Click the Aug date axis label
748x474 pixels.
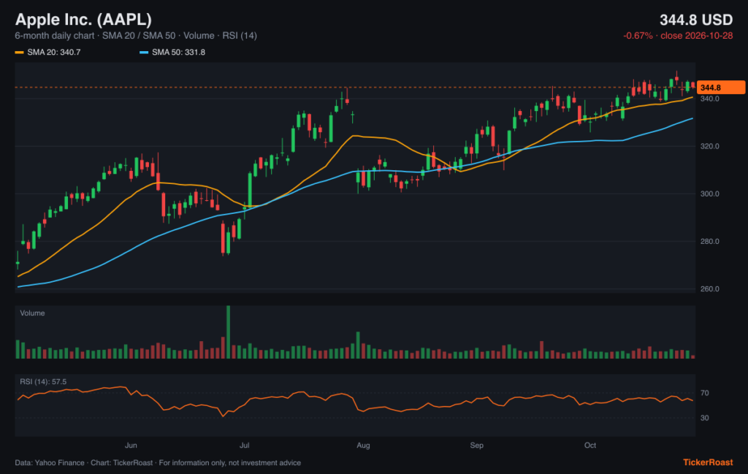tap(363, 446)
